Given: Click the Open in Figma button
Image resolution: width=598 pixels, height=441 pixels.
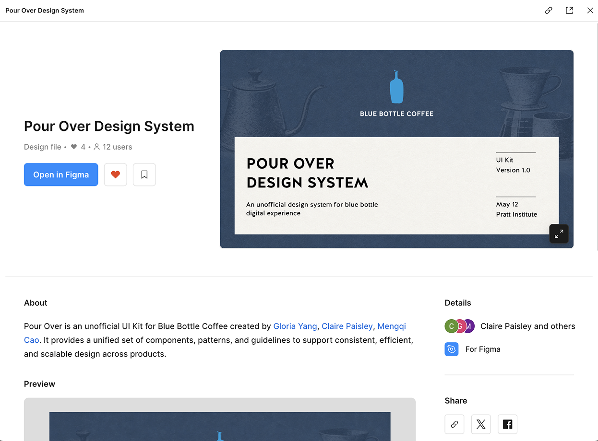Looking at the screenshot, I should pos(61,174).
